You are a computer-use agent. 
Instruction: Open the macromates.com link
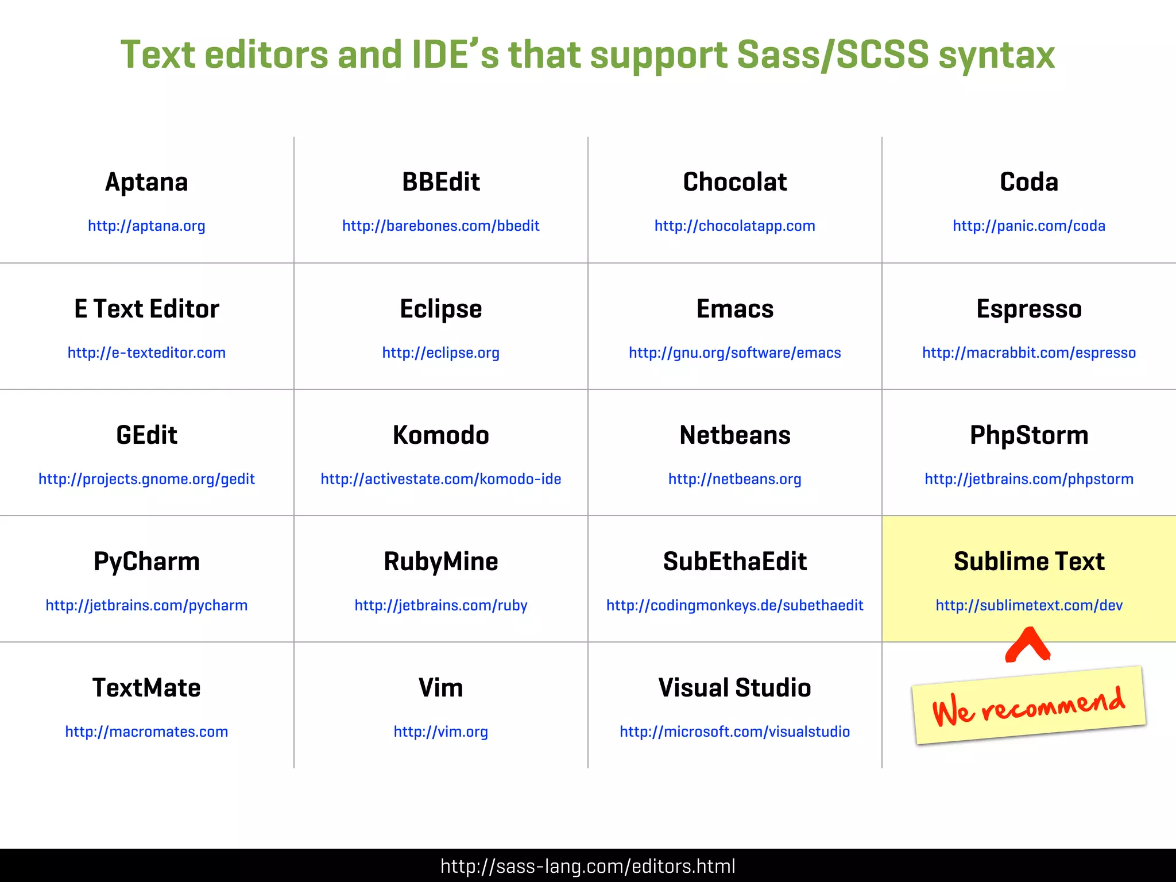click(x=146, y=732)
